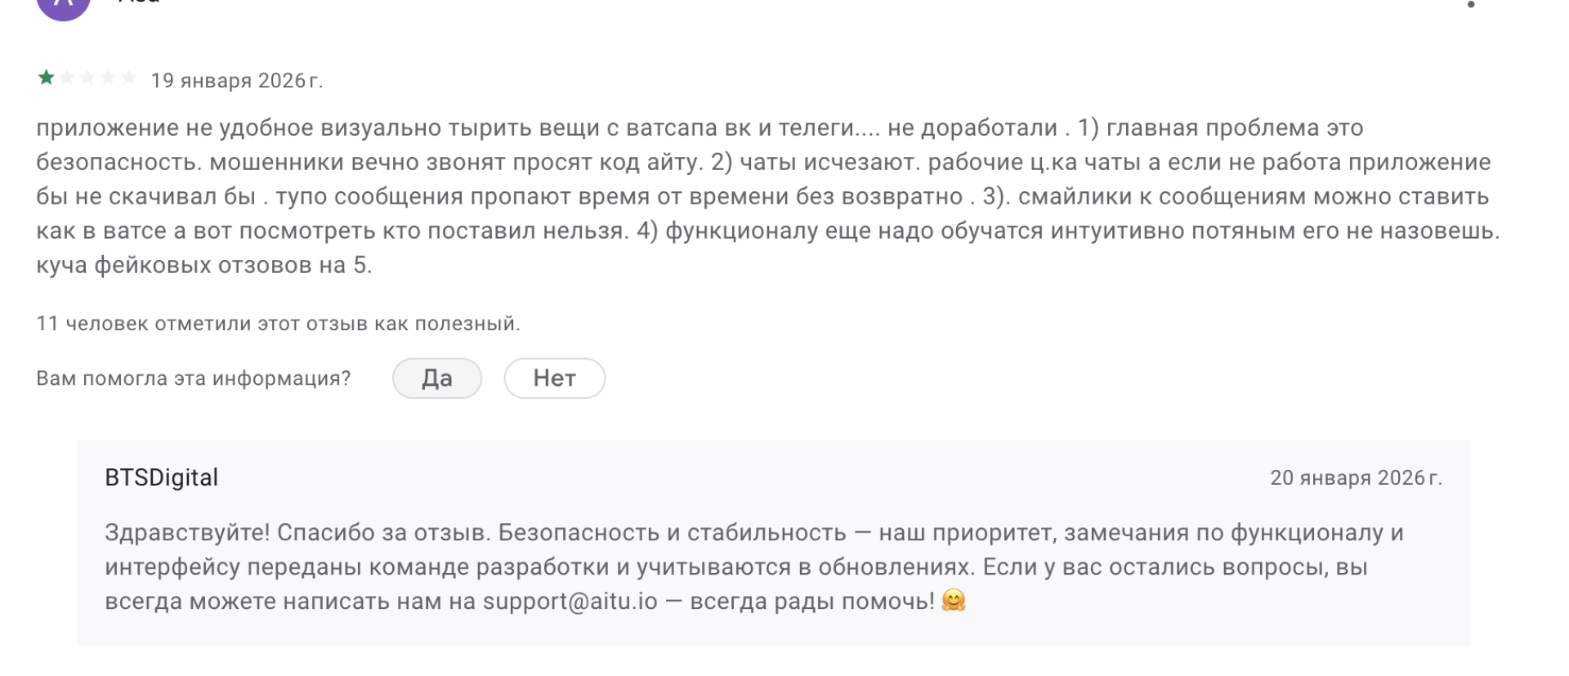Click the hugging face emoji in reply
Screen dimensions: 1569x676
pos(953,601)
